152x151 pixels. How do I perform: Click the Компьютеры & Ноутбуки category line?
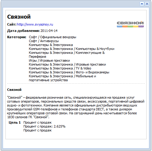point(71,49)
